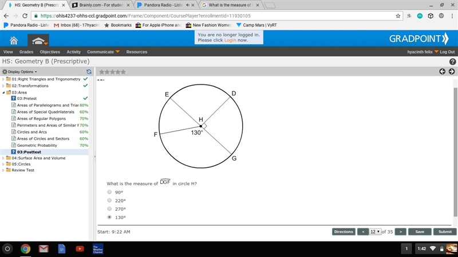The height and width of the screenshot is (257, 458).
Task: Open Circles and Arcs lesson
Action: click(32, 132)
